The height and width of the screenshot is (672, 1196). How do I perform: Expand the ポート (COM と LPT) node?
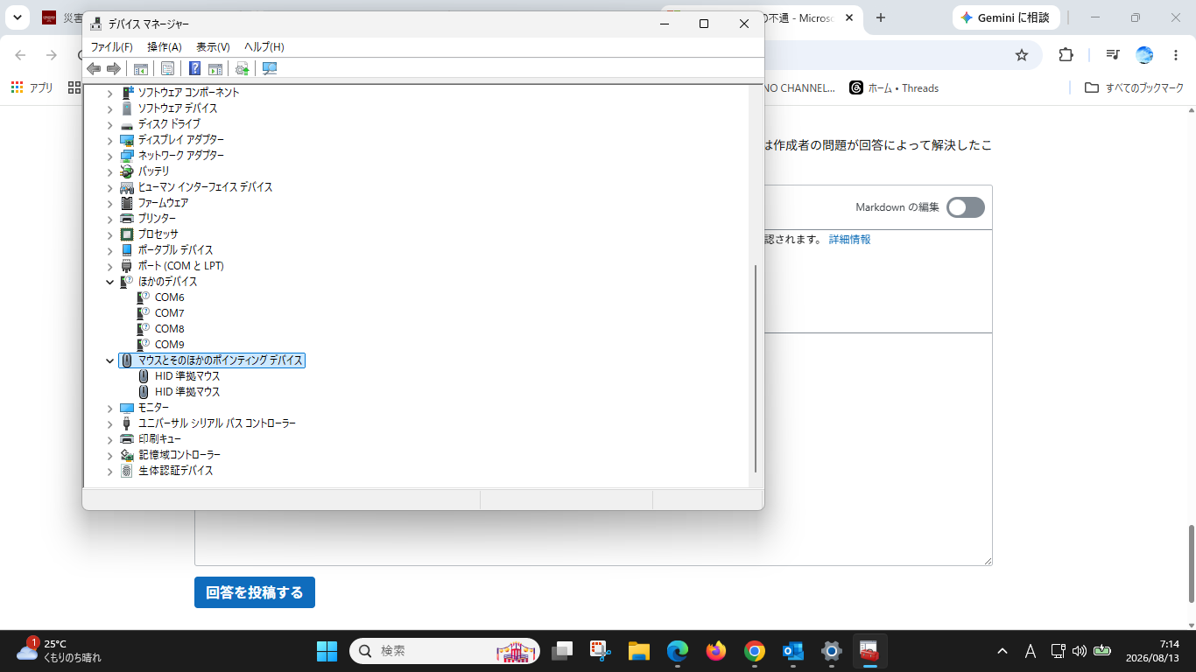(109, 266)
